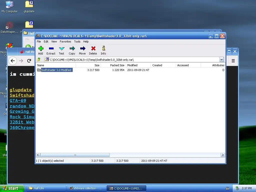Sort by Packed Size column header
The image size is (256, 192).
point(113,65)
